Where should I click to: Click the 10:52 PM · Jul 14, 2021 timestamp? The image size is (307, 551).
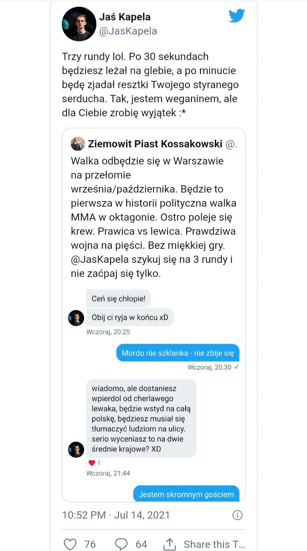[116, 515]
